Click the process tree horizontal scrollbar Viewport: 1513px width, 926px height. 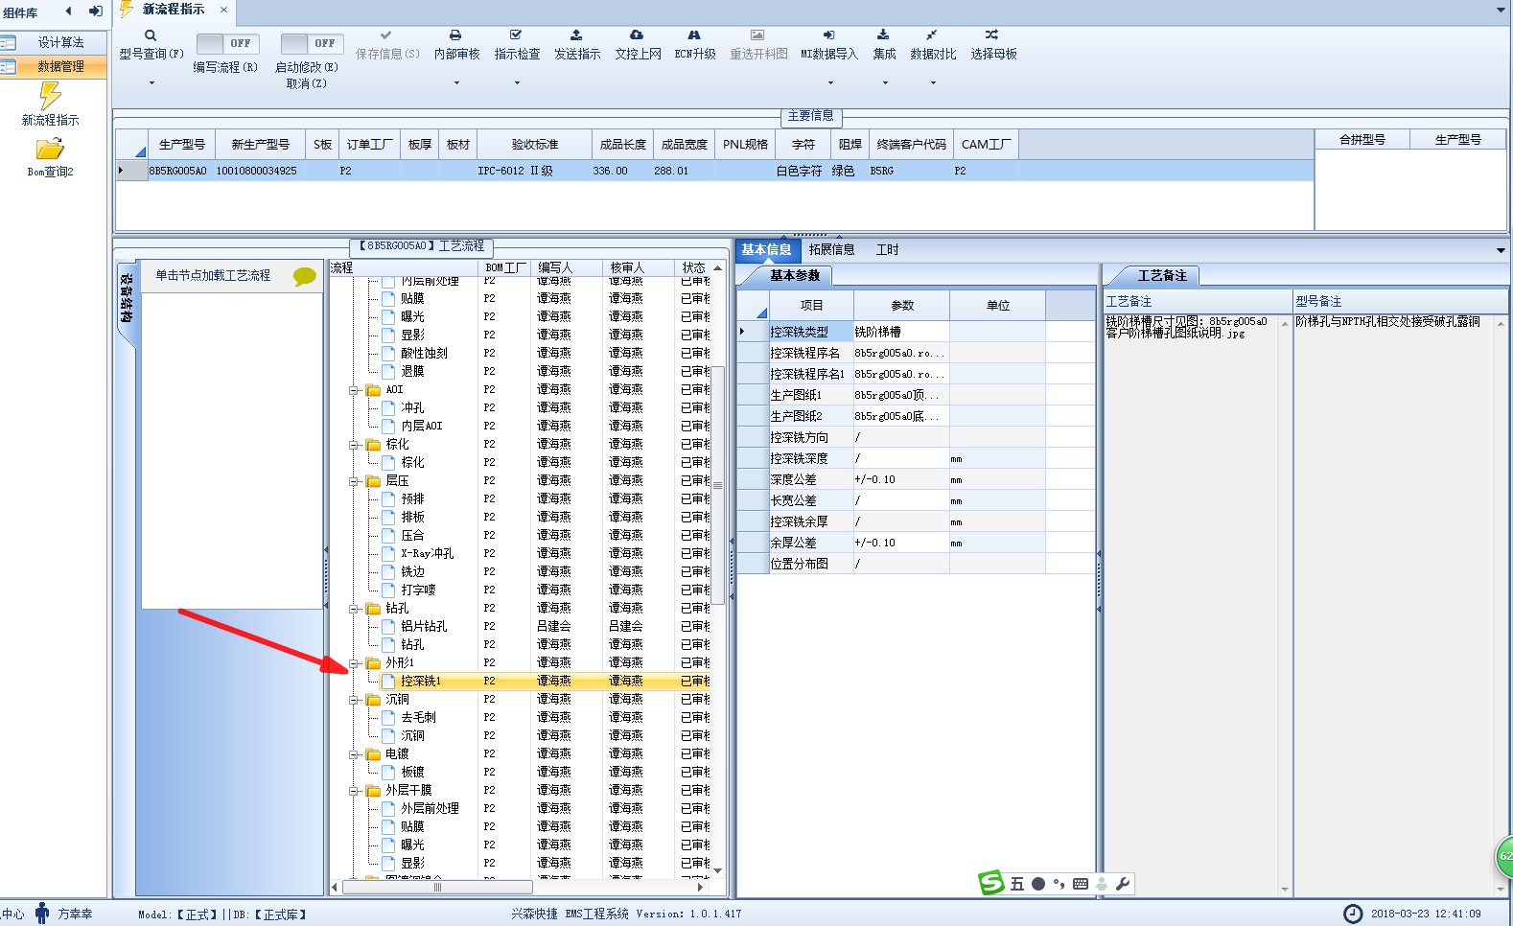[437, 888]
